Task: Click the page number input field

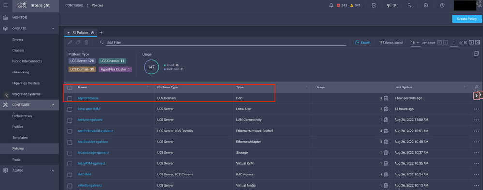Action: 454,42
